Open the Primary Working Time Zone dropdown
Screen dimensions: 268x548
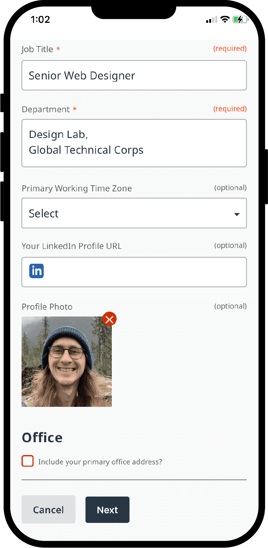(x=134, y=213)
